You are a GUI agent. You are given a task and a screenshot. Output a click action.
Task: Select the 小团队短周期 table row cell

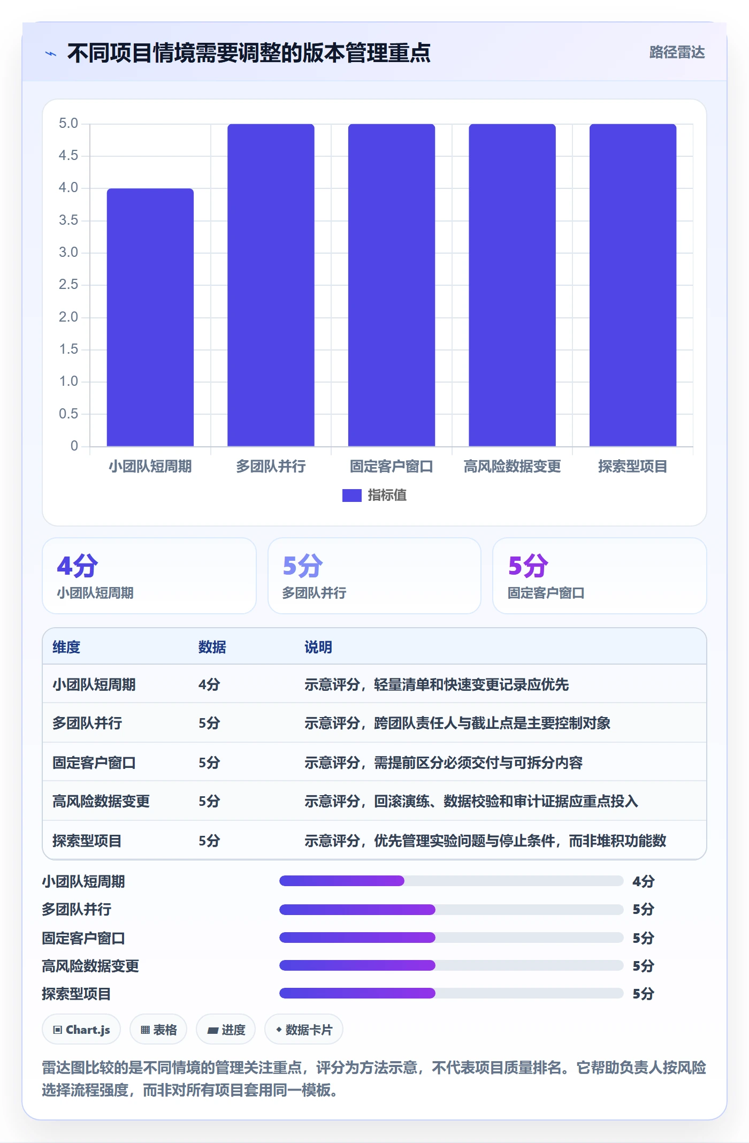point(94,684)
